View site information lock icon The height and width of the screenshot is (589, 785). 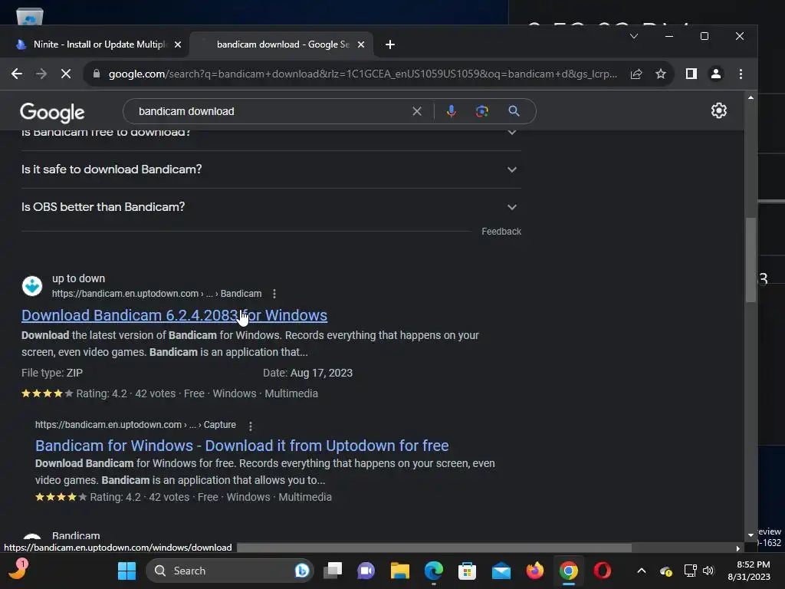[97, 74]
